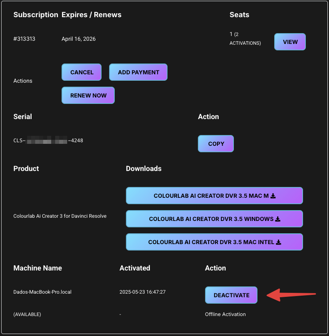Click the ADD PAYMENT button
This screenshot has width=329, height=336.
pyautogui.click(x=138, y=72)
